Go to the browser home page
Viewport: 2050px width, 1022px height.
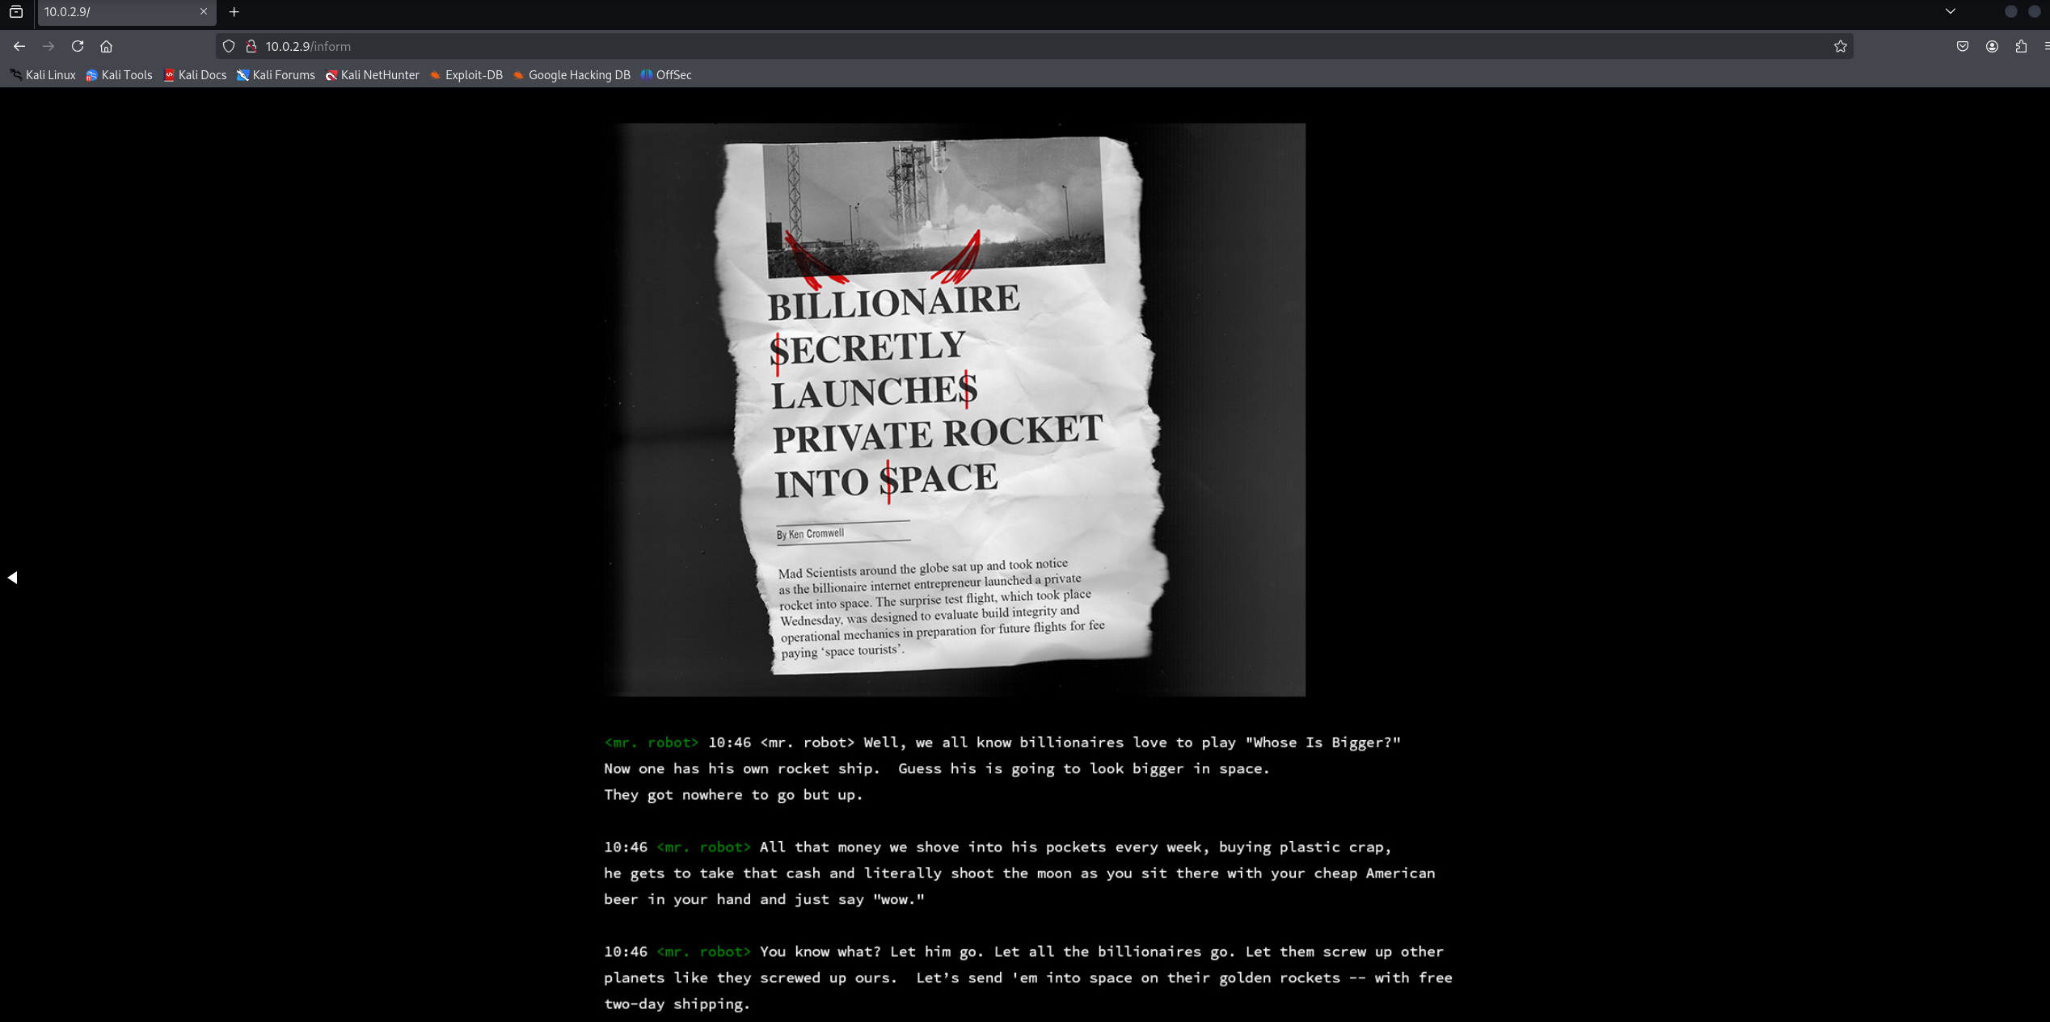click(x=106, y=46)
